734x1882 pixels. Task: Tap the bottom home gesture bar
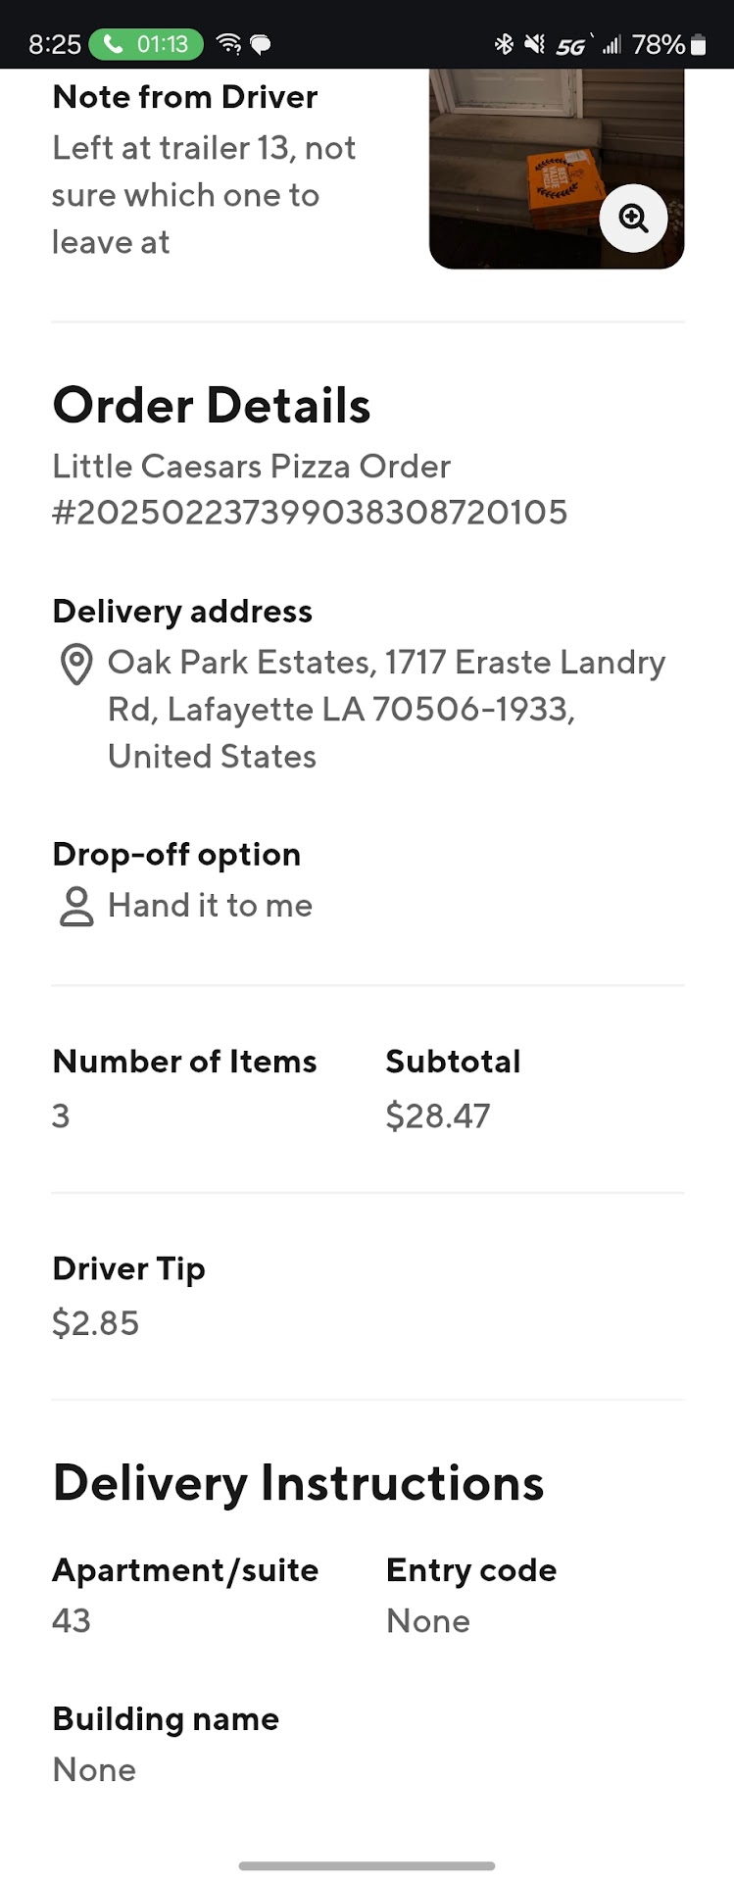pyautogui.click(x=367, y=1865)
